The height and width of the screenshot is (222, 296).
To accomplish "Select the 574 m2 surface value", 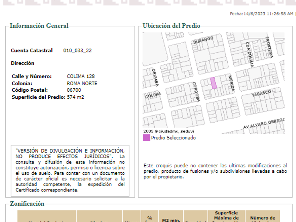I will click(x=76, y=97).
